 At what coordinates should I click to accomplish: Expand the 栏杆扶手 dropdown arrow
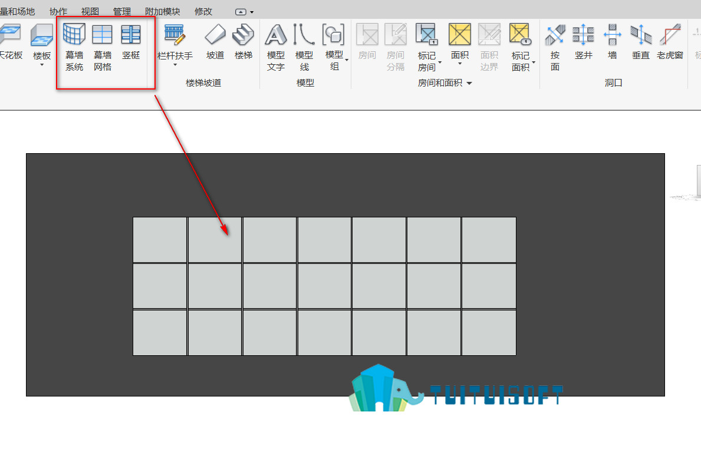tap(175, 65)
